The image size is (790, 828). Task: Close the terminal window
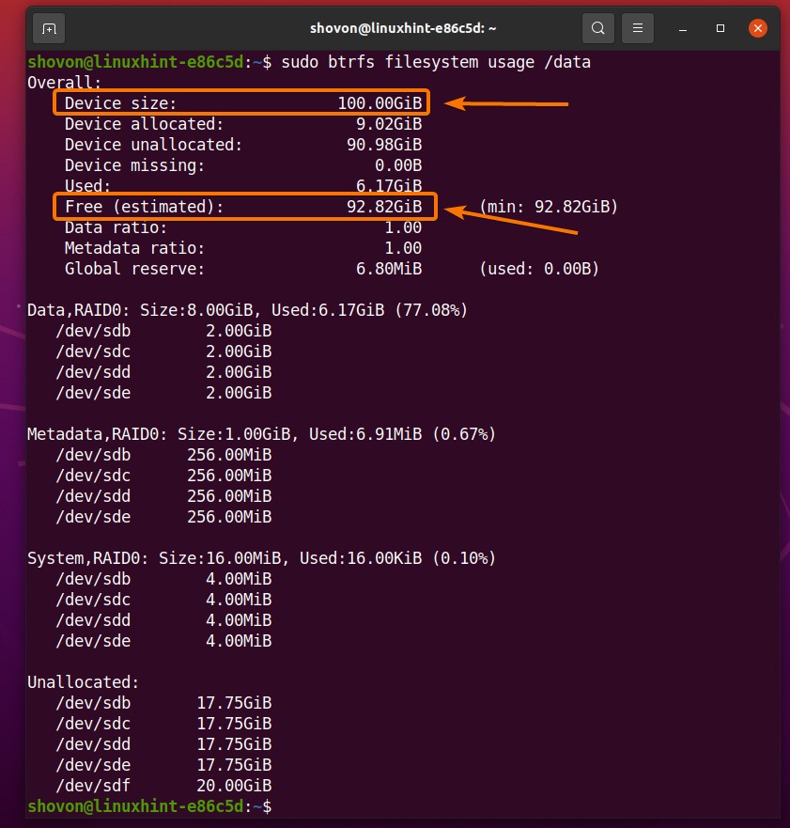tap(758, 28)
